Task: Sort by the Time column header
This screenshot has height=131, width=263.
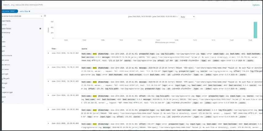Action: point(53,49)
